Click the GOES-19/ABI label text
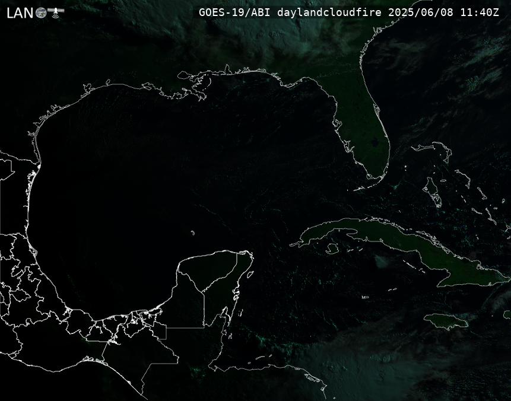Image resolution: width=511 pixels, height=401 pixels. click(x=234, y=12)
